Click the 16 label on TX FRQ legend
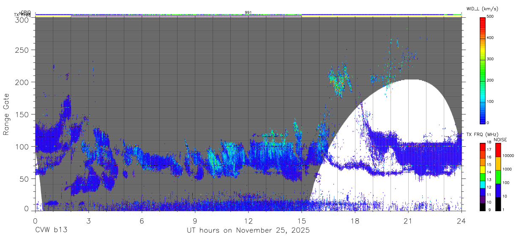The image size is (519, 239). 489,157
